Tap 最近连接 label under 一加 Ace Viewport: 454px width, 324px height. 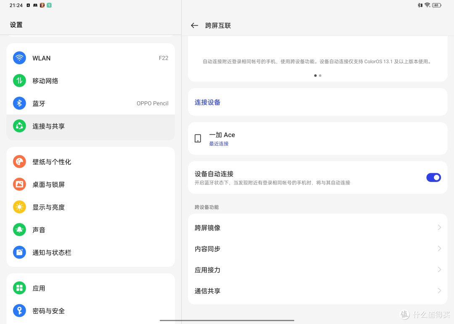[x=219, y=144]
